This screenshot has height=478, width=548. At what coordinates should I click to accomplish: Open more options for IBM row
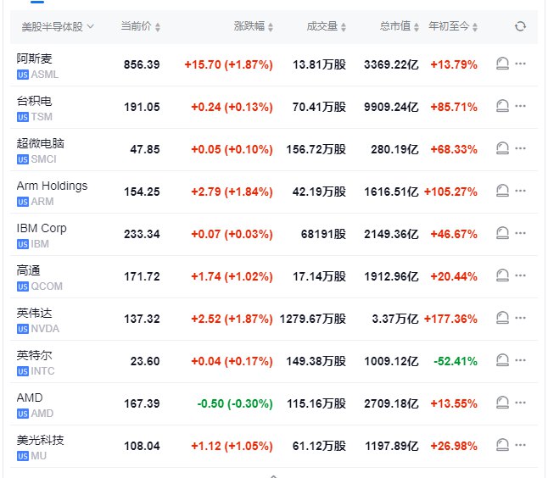(520, 233)
